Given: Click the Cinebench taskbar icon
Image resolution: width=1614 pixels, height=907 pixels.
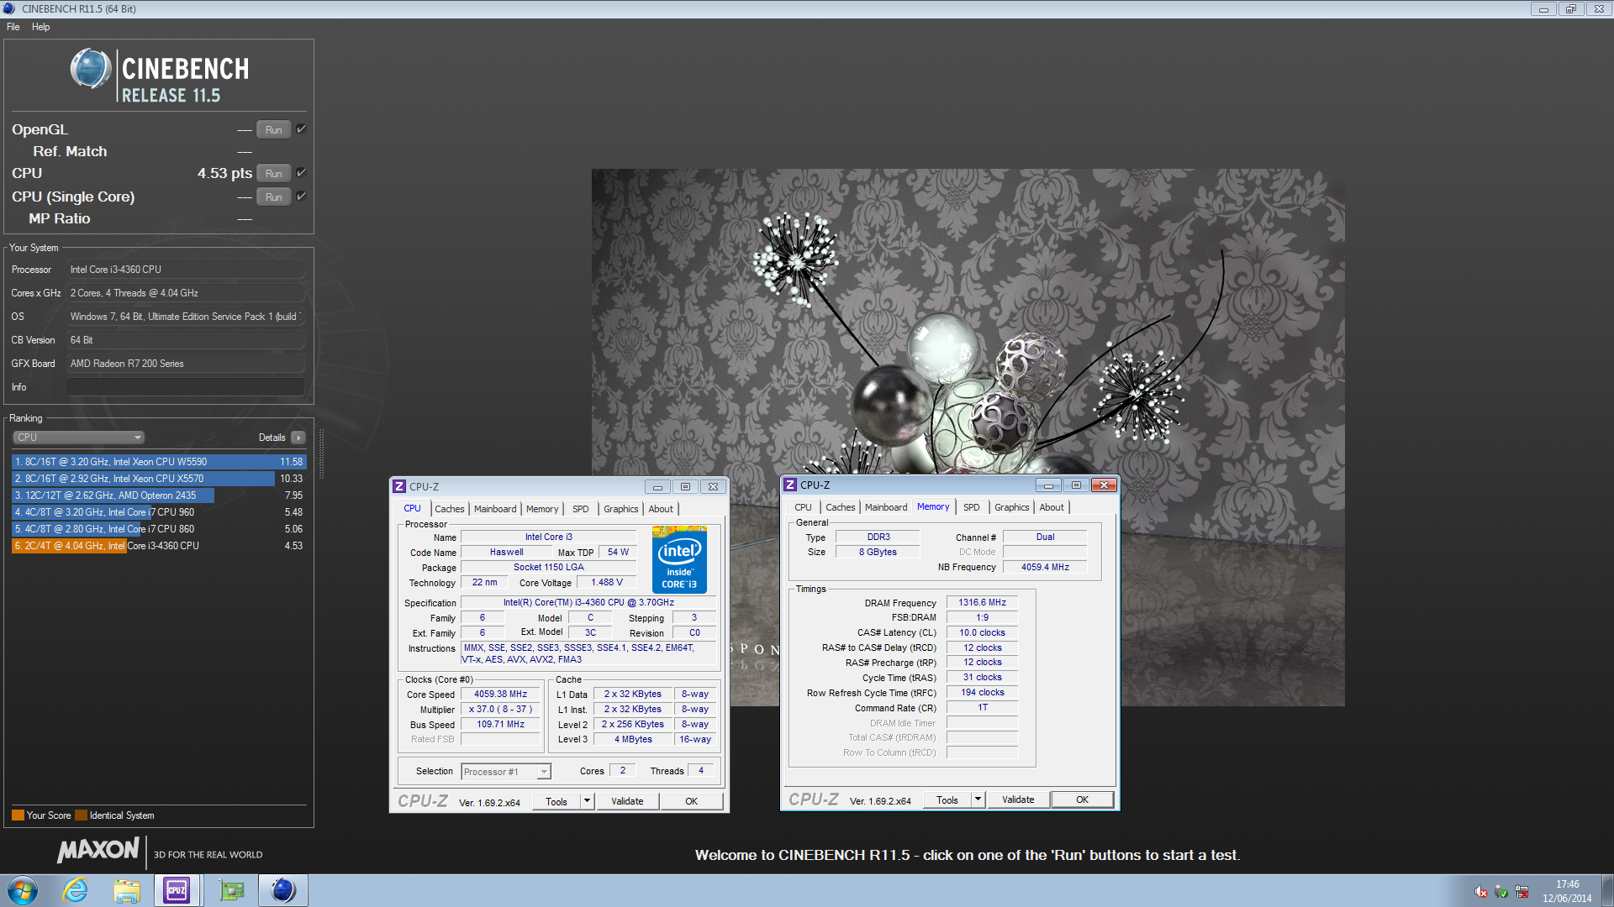Looking at the screenshot, I should tap(283, 891).
